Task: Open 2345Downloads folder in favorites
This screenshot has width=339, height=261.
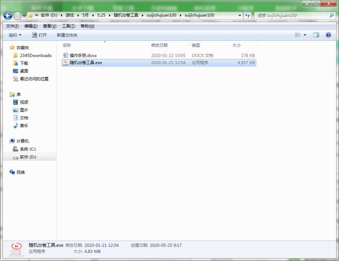Action: pos(36,56)
